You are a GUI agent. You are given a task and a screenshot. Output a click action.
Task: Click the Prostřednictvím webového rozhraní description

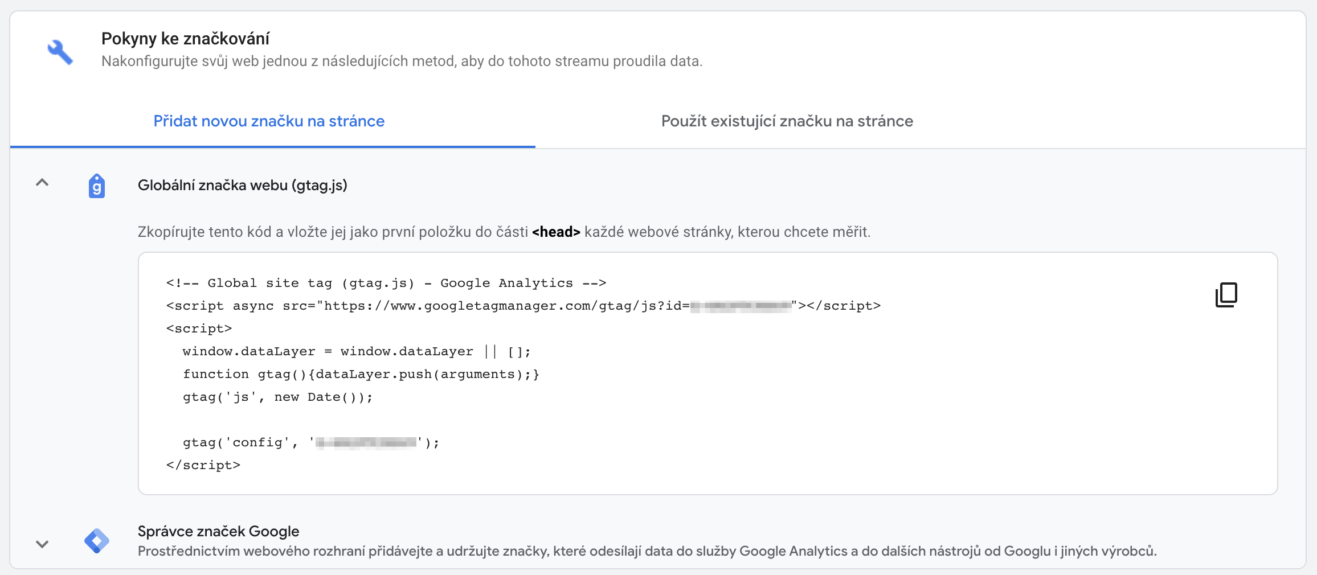tap(647, 551)
